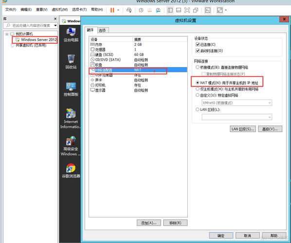This screenshot has width=291, height=243.
Task: Toggle the 已连接(C) checkbox
Action: pos(198,45)
